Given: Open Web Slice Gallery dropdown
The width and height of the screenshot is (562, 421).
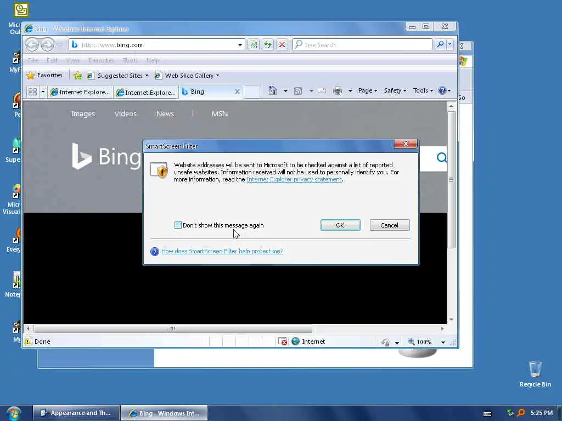Looking at the screenshot, I should (187, 76).
